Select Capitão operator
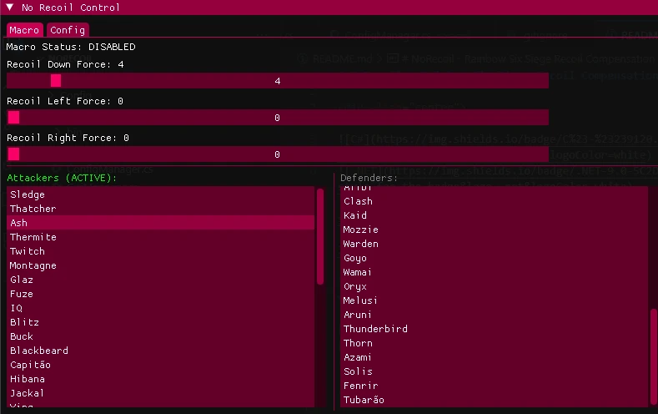The height and width of the screenshot is (414, 658). 161,365
